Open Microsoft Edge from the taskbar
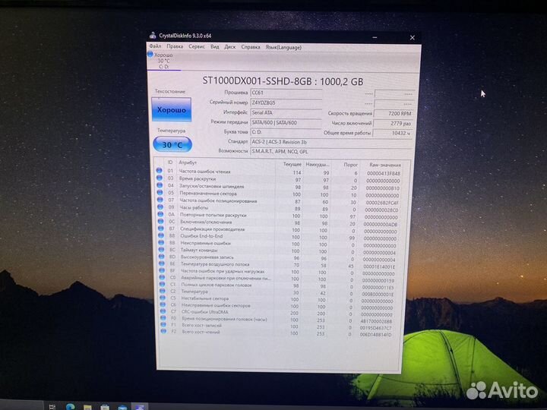 point(70,406)
